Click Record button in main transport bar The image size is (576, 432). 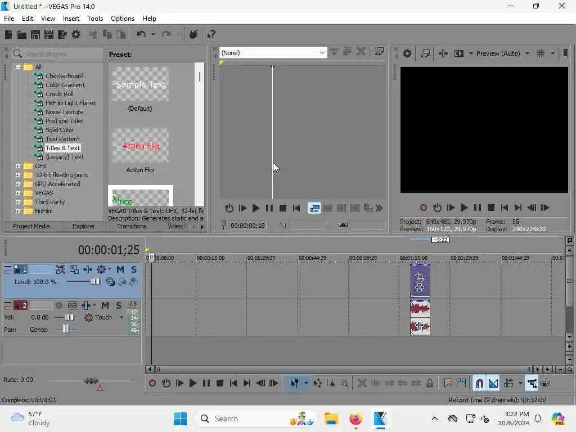[x=152, y=383]
